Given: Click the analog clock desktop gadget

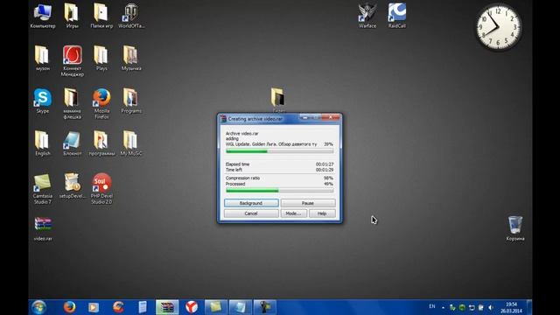Looking at the screenshot, I should point(499,27).
